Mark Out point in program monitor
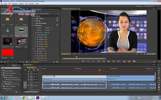The height and width of the screenshot is (100, 161). [x=93, y=61]
